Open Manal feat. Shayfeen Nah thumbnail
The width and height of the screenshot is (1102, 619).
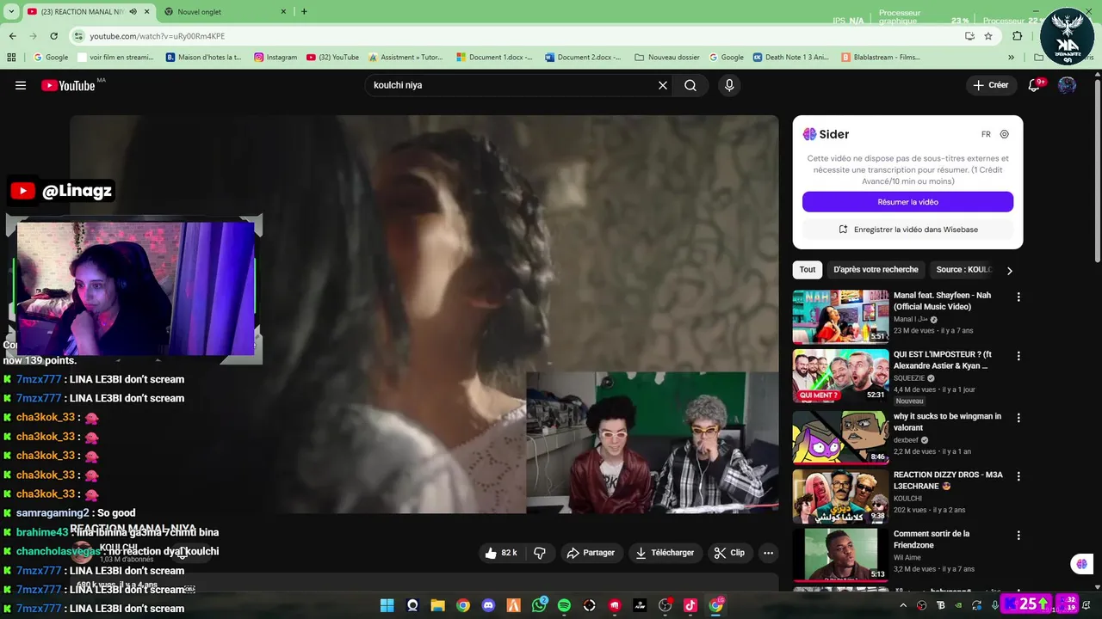tap(840, 316)
